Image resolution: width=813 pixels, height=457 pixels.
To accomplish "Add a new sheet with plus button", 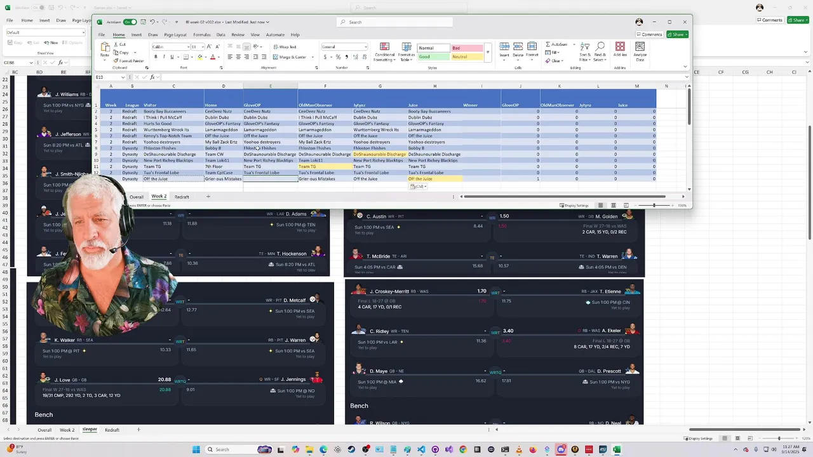I will pyautogui.click(x=208, y=197).
